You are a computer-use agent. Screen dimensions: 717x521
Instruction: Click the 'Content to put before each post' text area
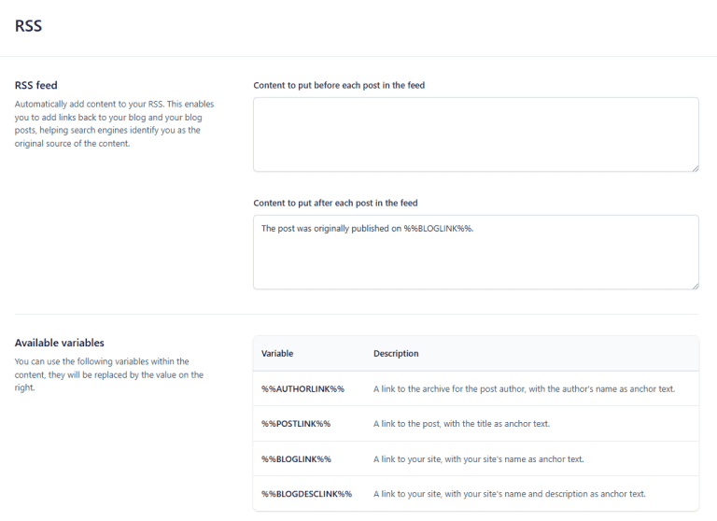coord(475,134)
